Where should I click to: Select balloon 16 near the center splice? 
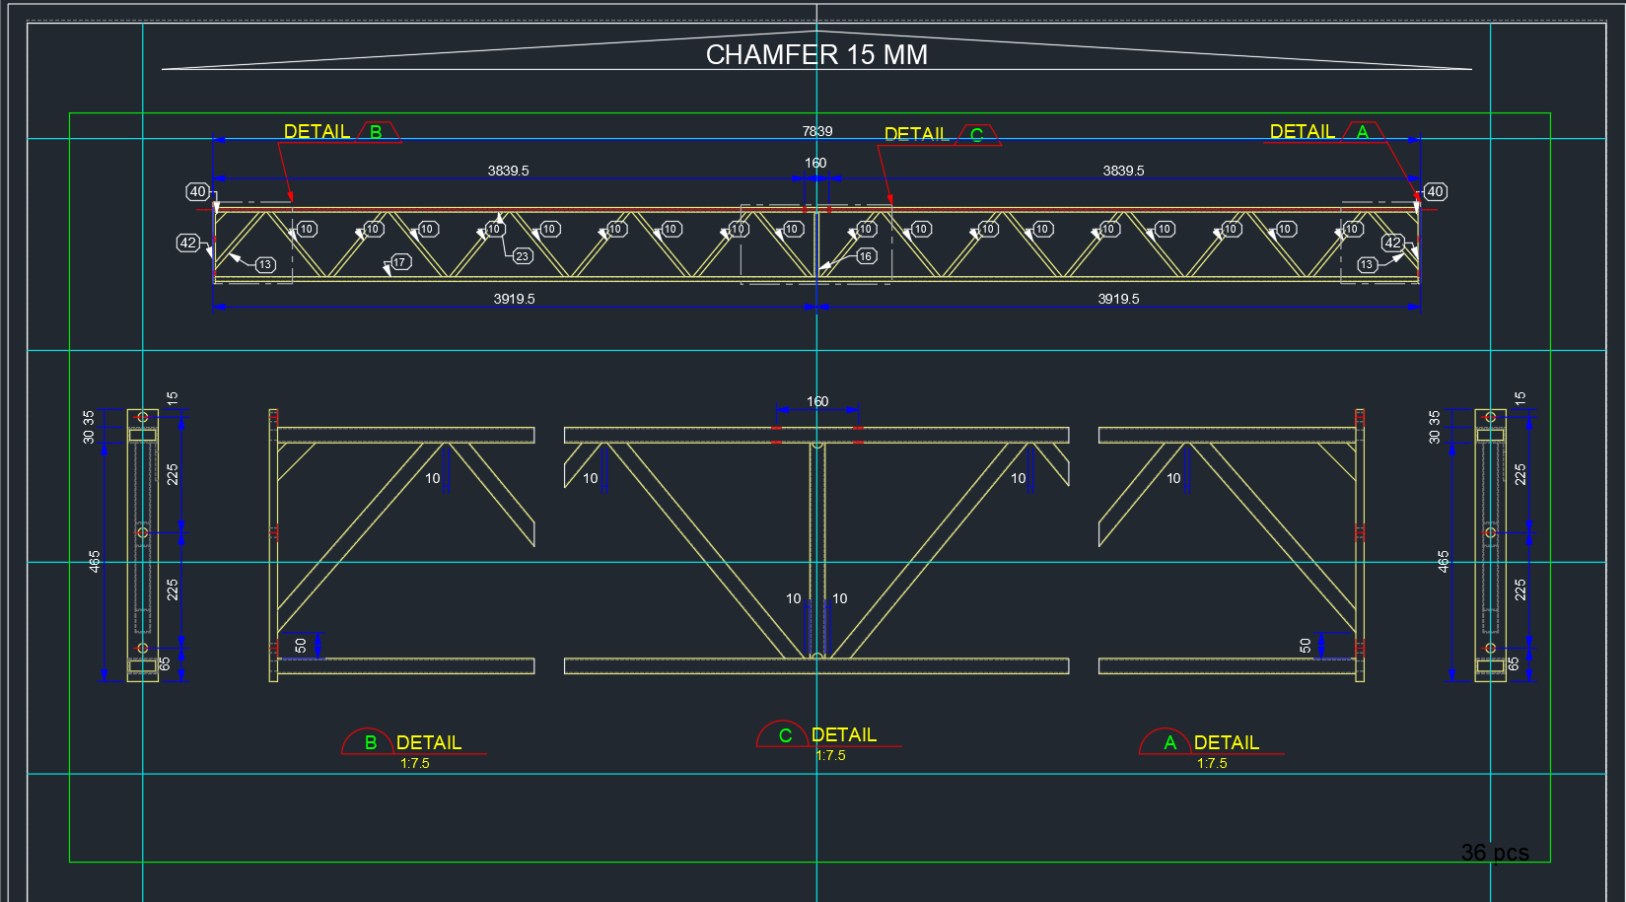865,256
